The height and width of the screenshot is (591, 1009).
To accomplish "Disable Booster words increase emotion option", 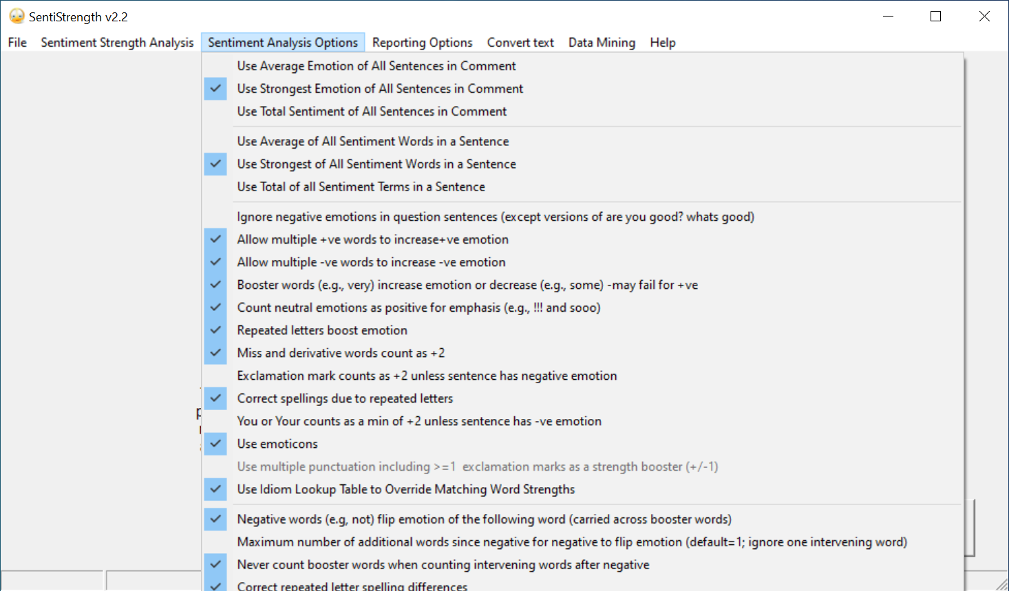I will pyautogui.click(x=467, y=285).
